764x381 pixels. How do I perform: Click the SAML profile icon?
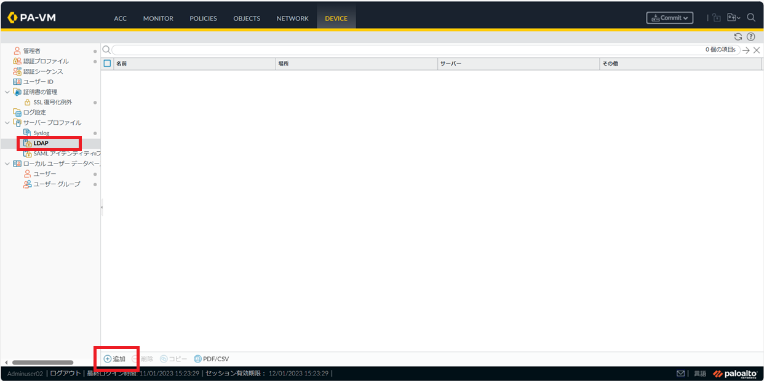[x=27, y=153]
